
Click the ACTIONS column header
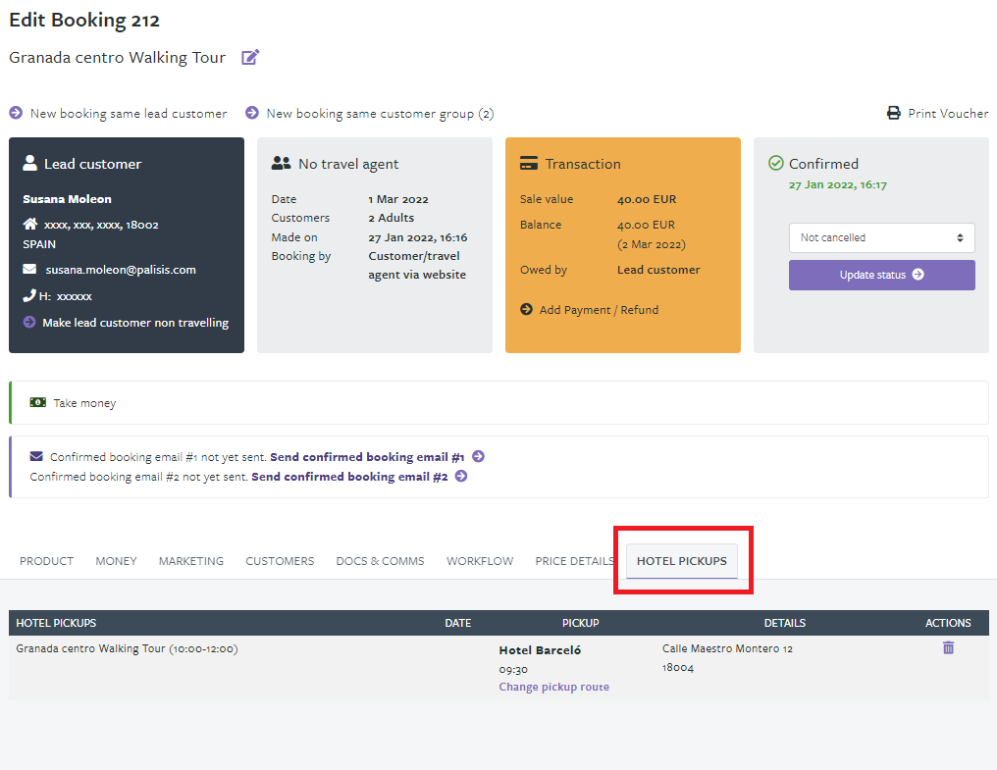click(x=948, y=623)
